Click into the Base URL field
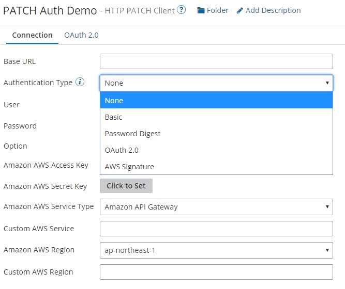345x289 pixels. pyautogui.click(x=216, y=61)
